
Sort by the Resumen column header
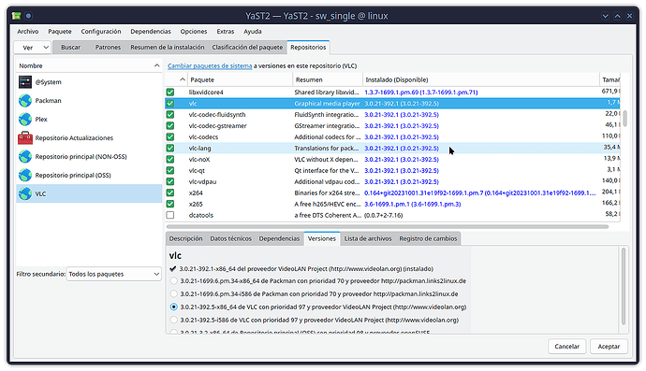[x=328, y=79]
